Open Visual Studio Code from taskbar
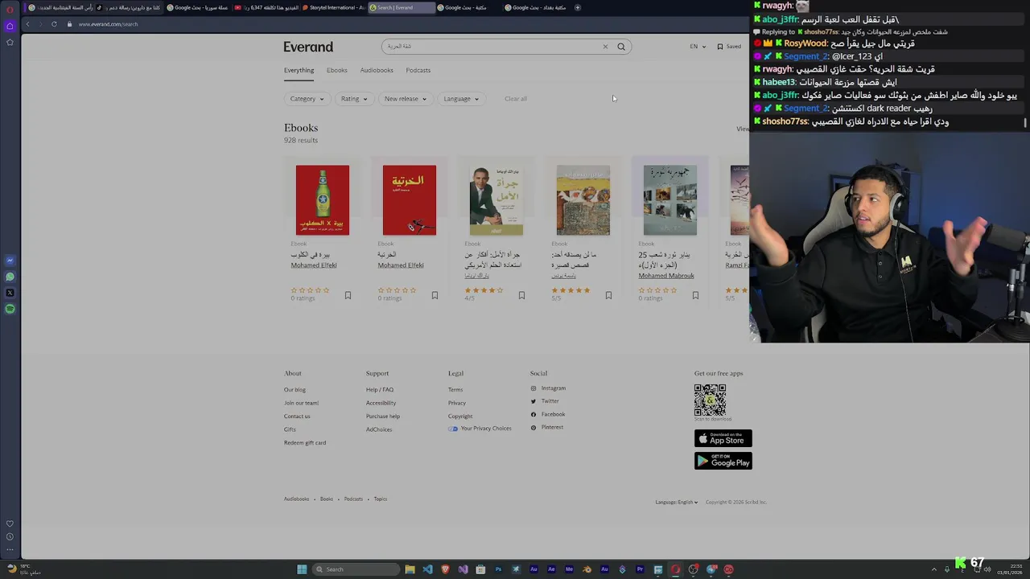 (427, 569)
